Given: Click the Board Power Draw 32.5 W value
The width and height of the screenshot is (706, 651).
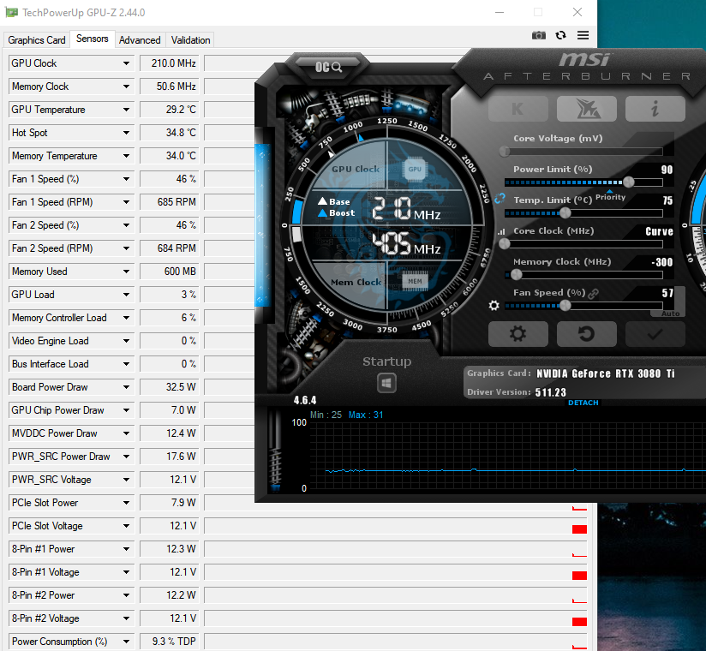Looking at the screenshot, I should pyautogui.click(x=170, y=387).
